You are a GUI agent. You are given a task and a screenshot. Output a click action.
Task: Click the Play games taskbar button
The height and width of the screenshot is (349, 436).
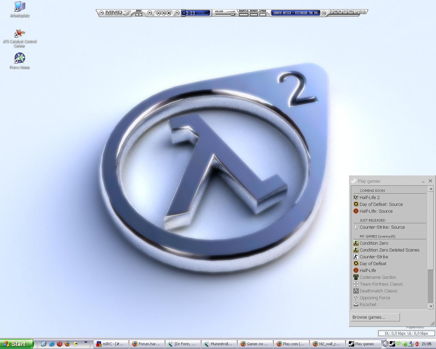pos(363,344)
